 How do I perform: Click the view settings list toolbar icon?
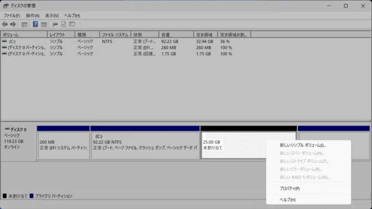72,24
